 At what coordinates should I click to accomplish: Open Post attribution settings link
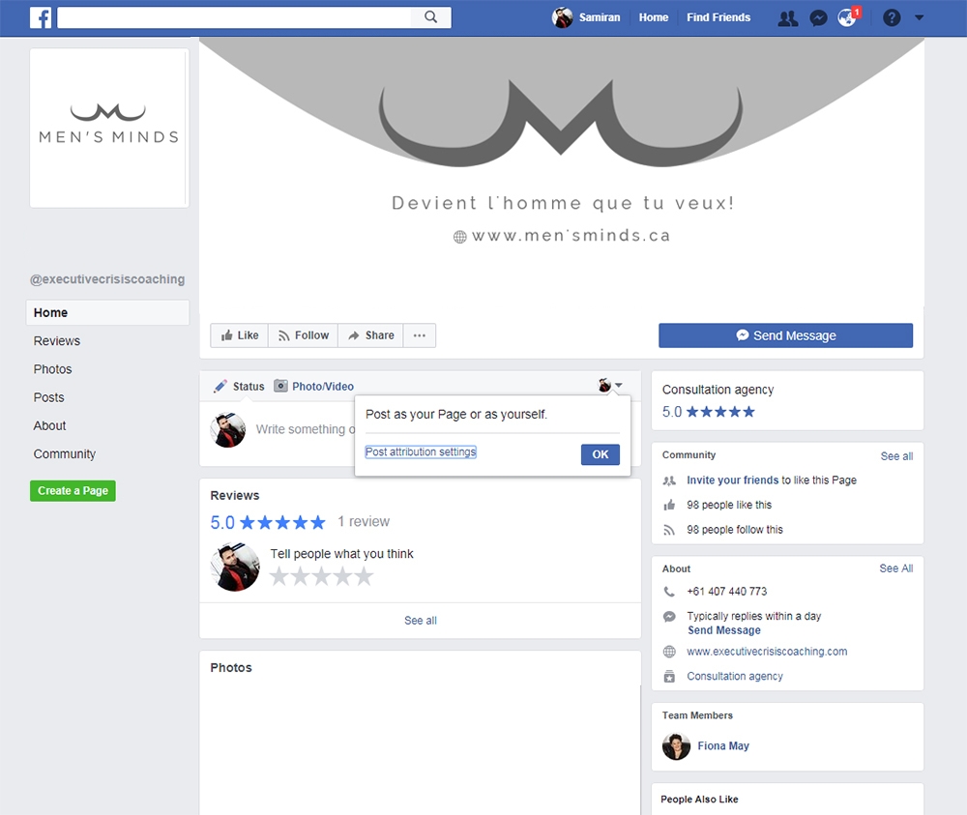(421, 452)
